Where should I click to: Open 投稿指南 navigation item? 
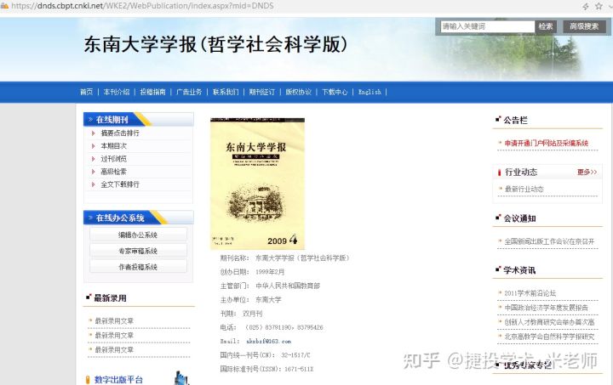(153, 92)
